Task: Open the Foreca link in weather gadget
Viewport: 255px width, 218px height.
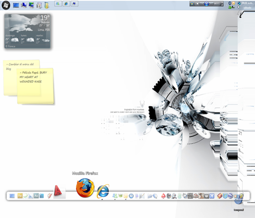Action: [10, 46]
